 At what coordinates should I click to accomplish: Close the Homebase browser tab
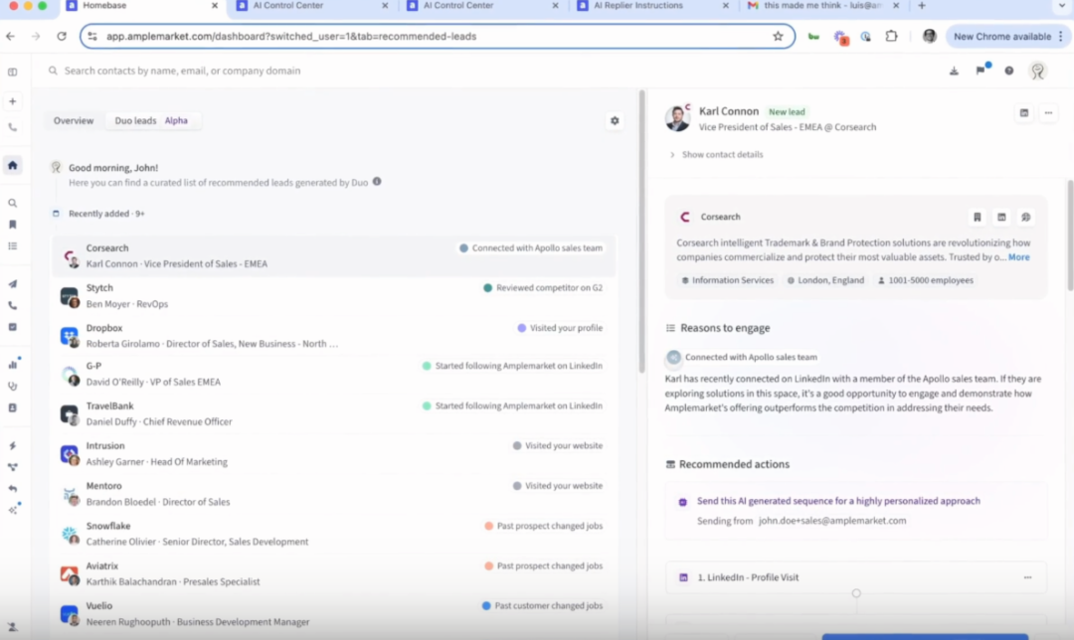215,6
